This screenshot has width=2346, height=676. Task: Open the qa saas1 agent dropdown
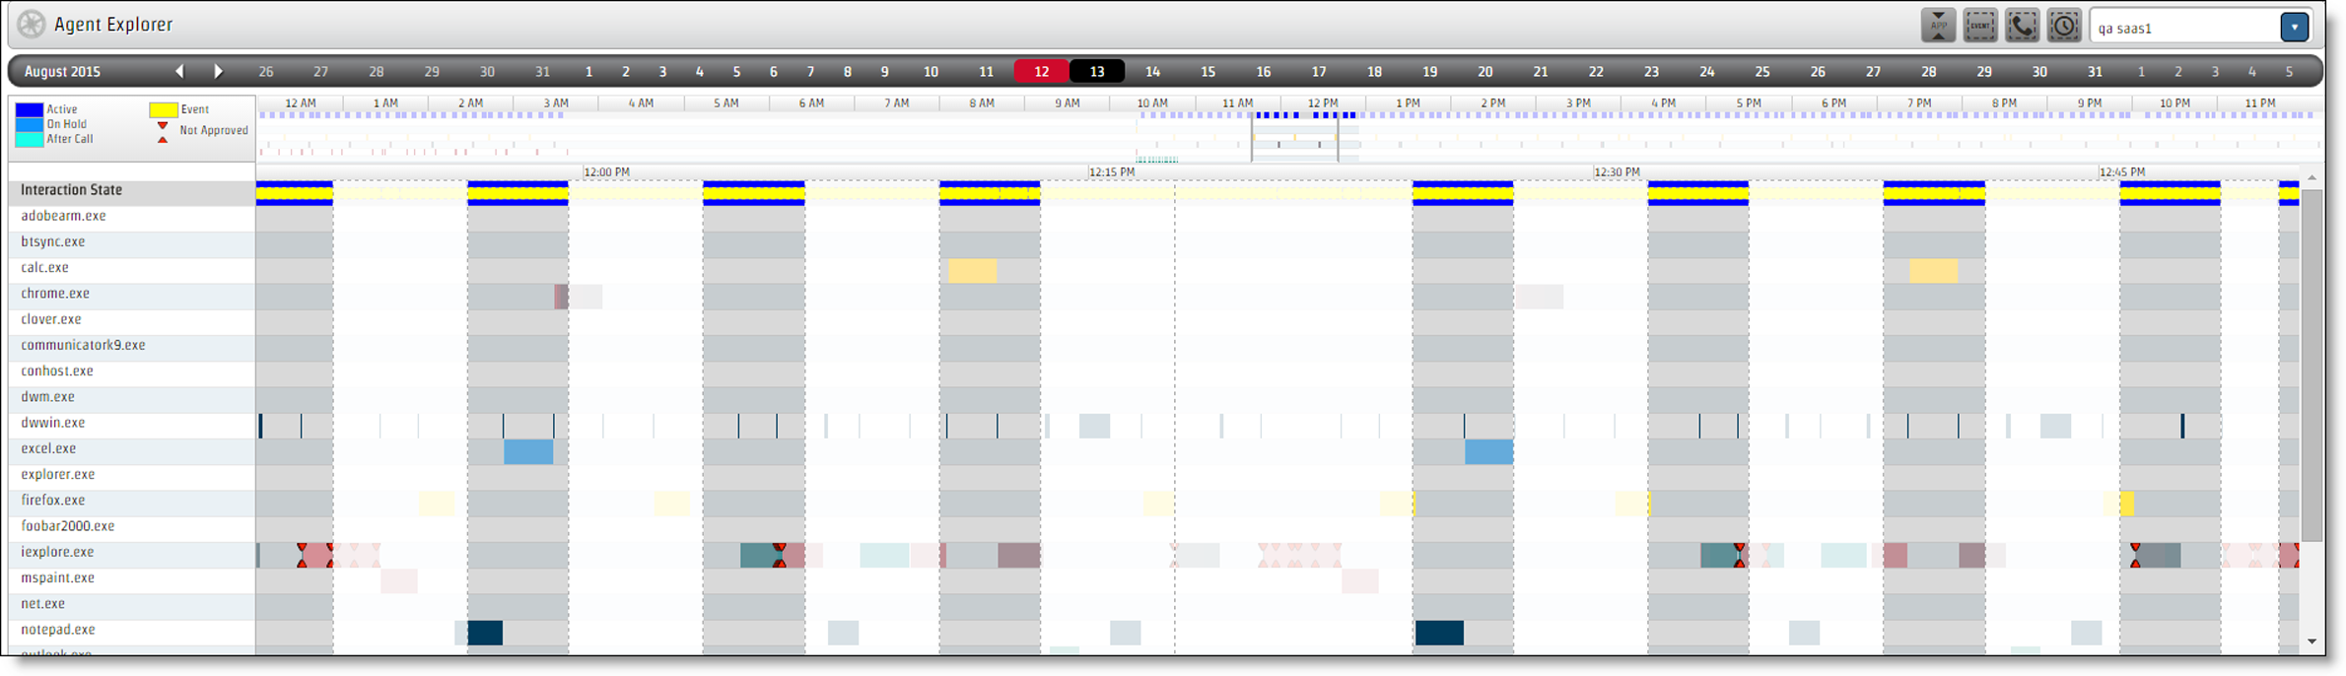point(2294,28)
